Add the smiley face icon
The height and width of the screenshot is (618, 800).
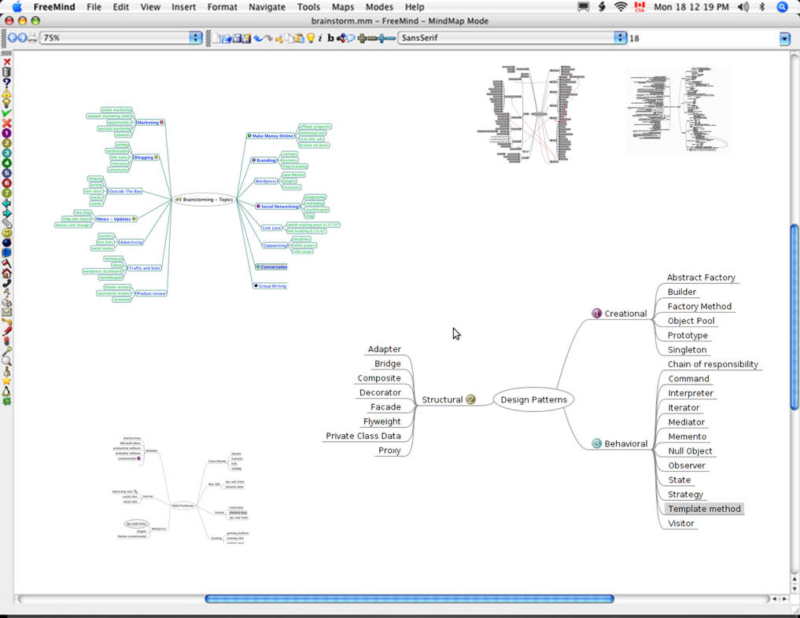tap(6, 233)
